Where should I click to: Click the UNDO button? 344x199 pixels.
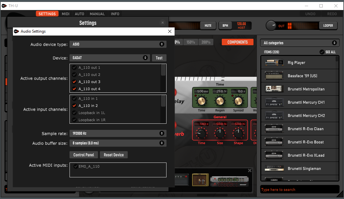point(310,14)
